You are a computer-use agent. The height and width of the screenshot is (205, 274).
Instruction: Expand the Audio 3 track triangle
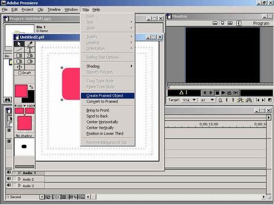[19, 186]
